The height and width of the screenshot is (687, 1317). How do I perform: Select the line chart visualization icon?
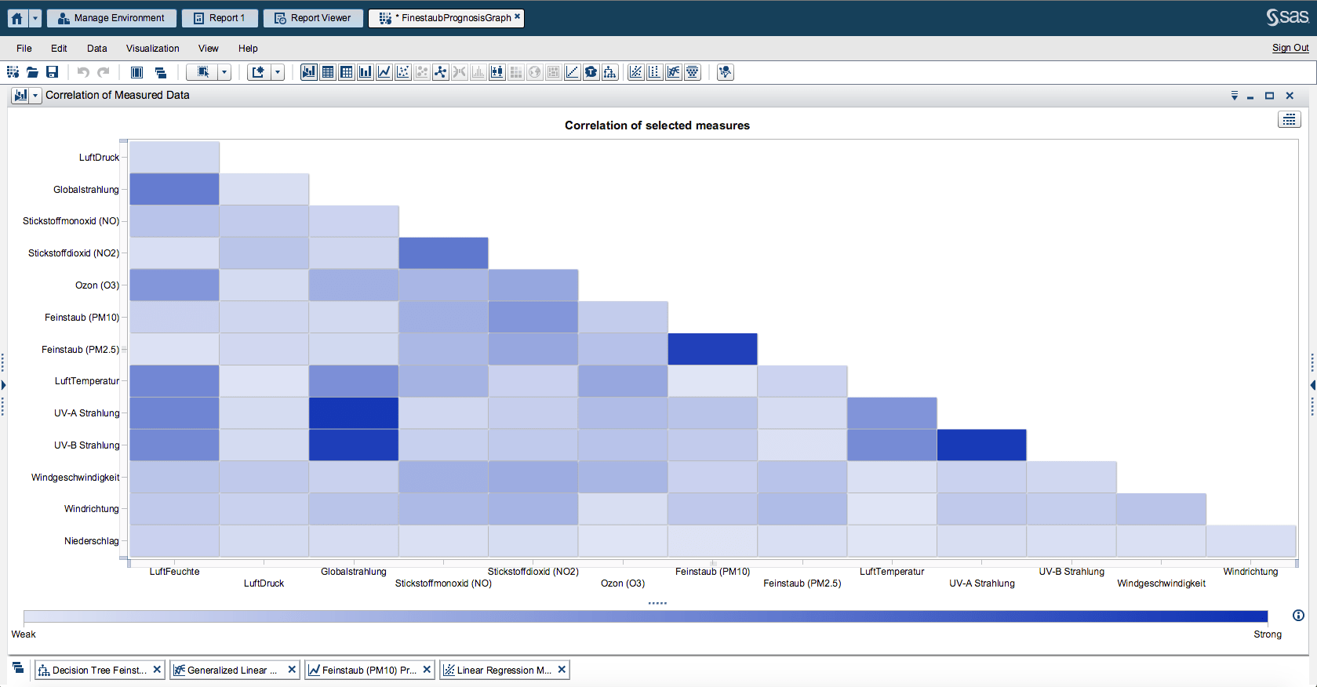384,72
